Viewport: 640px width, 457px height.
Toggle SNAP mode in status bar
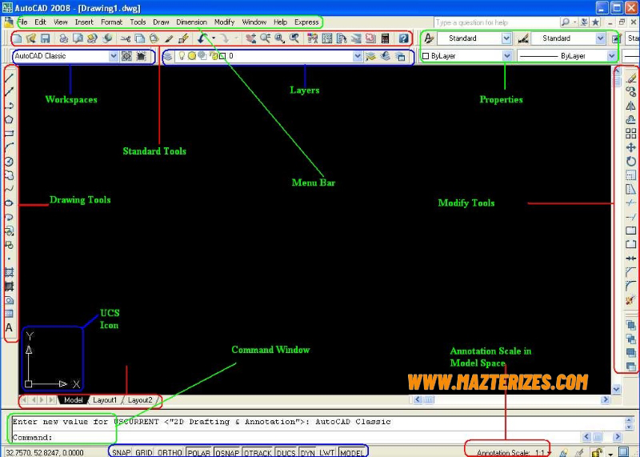122,452
